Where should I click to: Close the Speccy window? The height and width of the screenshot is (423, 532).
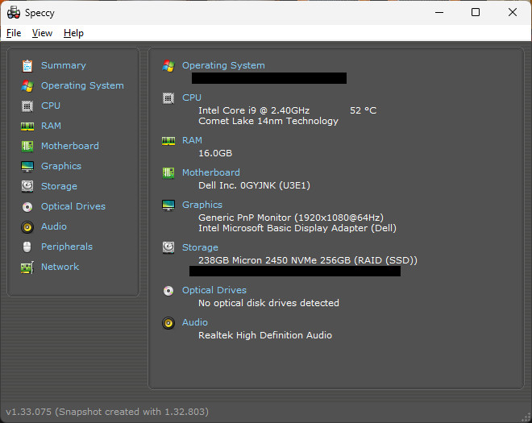pos(513,13)
